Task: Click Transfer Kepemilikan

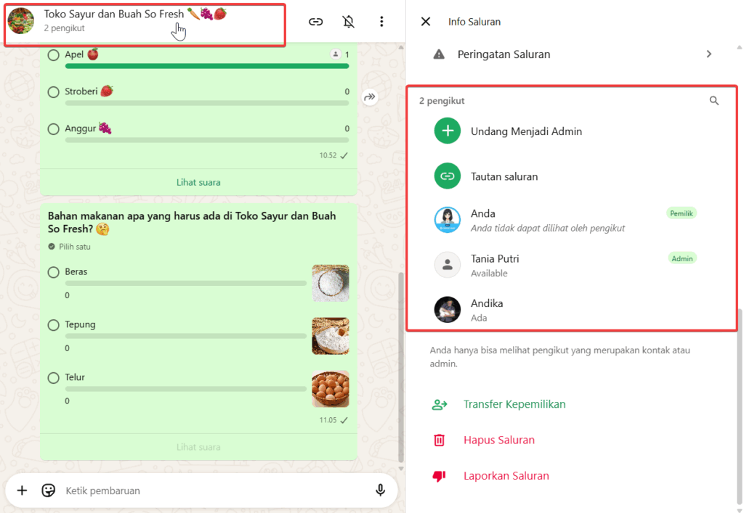Action: pyautogui.click(x=514, y=404)
